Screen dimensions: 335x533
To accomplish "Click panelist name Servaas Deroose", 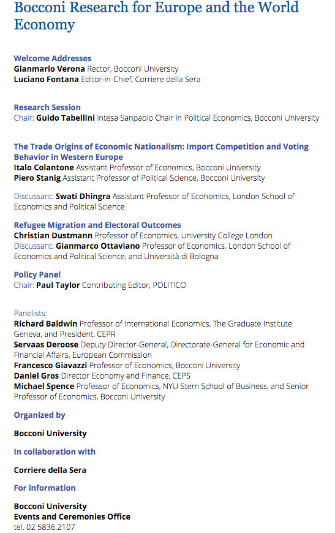I will (46, 345).
